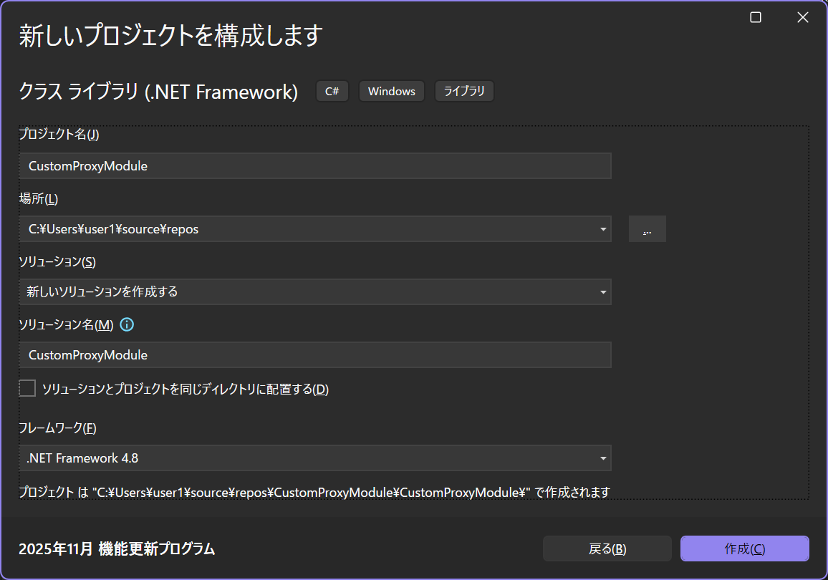Viewport: 828px width, 580px height.
Task: Click the ライブラリ project type tag
Action: 464,92
